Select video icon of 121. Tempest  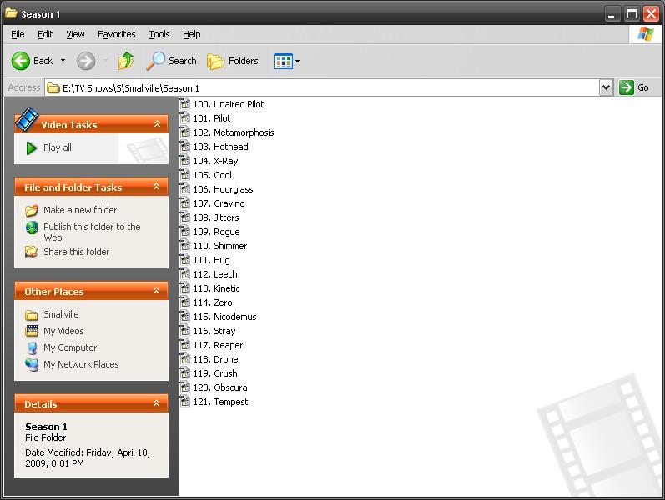[x=184, y=402]
